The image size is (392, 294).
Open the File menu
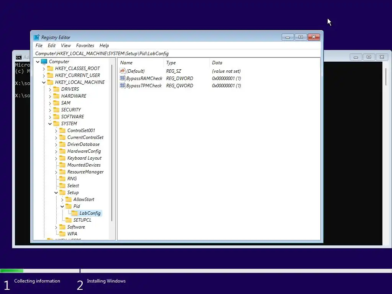[39, 46]
